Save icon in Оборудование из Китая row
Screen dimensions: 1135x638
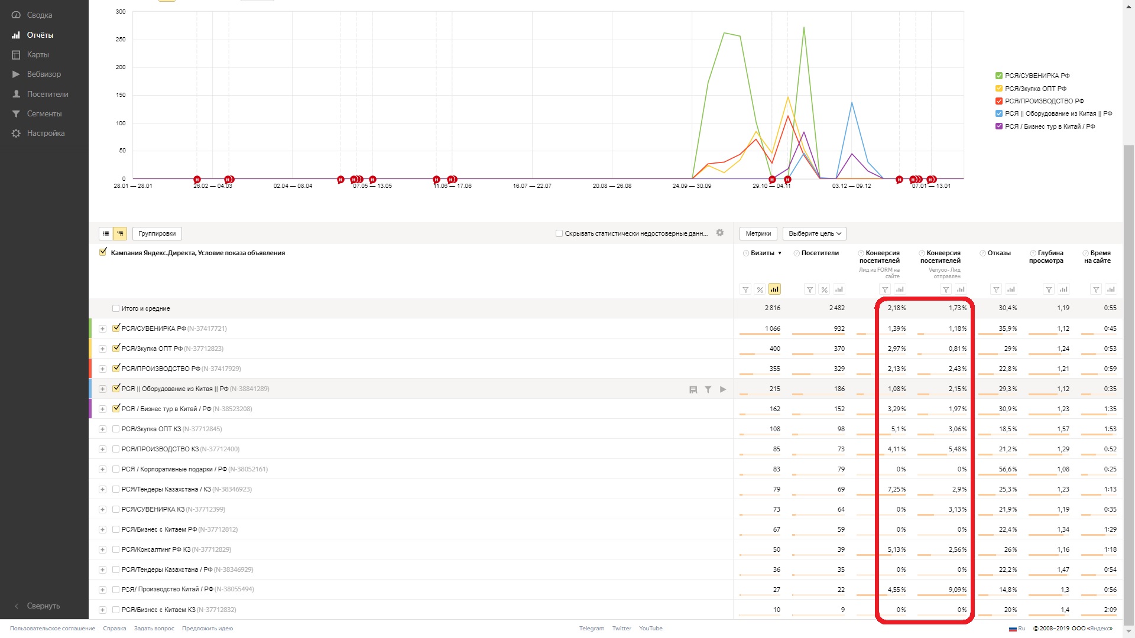point(693,389)
